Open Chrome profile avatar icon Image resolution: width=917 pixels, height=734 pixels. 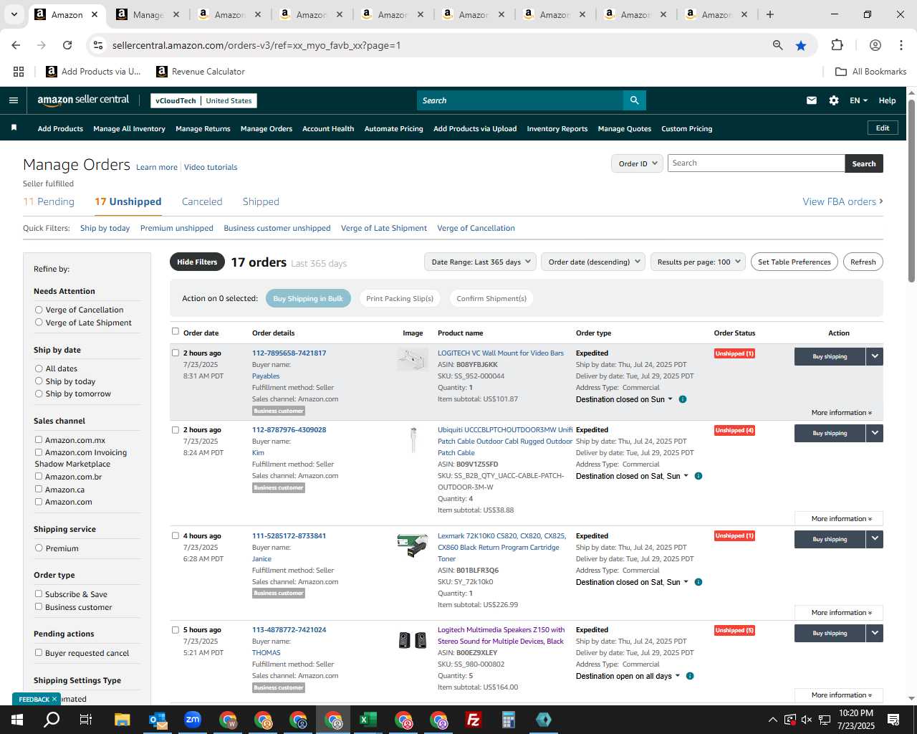coord(875,45)
